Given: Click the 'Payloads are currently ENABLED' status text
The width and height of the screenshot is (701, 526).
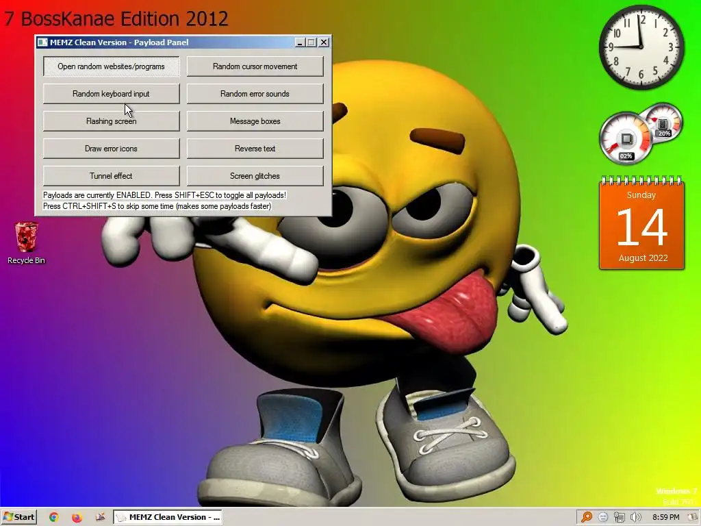Looking at the screenshot, I should tap(164, 195).
